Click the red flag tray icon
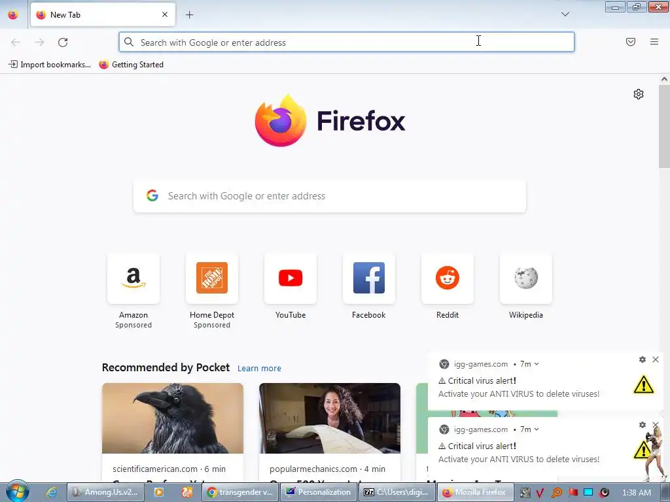Viewport: 670px width, 502px height. [x=573, y=492]
